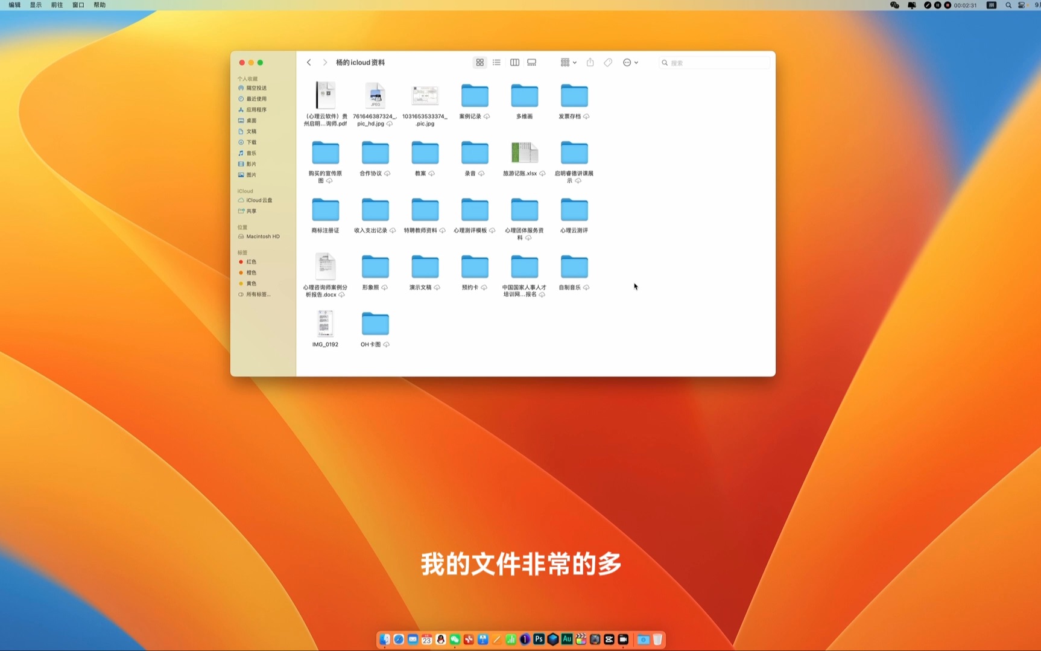Select the 形象照 folder

click(375, 267)
